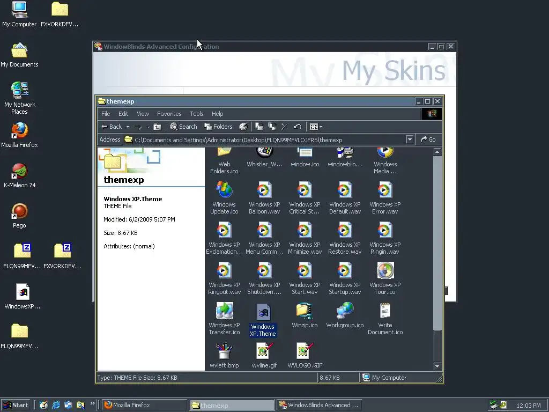Select the Windows XP Transfer.ico file

tap(225, 319)
